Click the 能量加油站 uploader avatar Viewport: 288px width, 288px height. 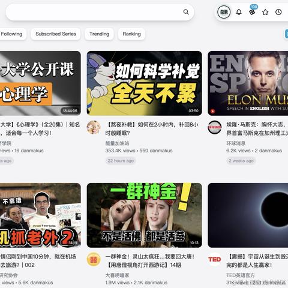point(94,127)
